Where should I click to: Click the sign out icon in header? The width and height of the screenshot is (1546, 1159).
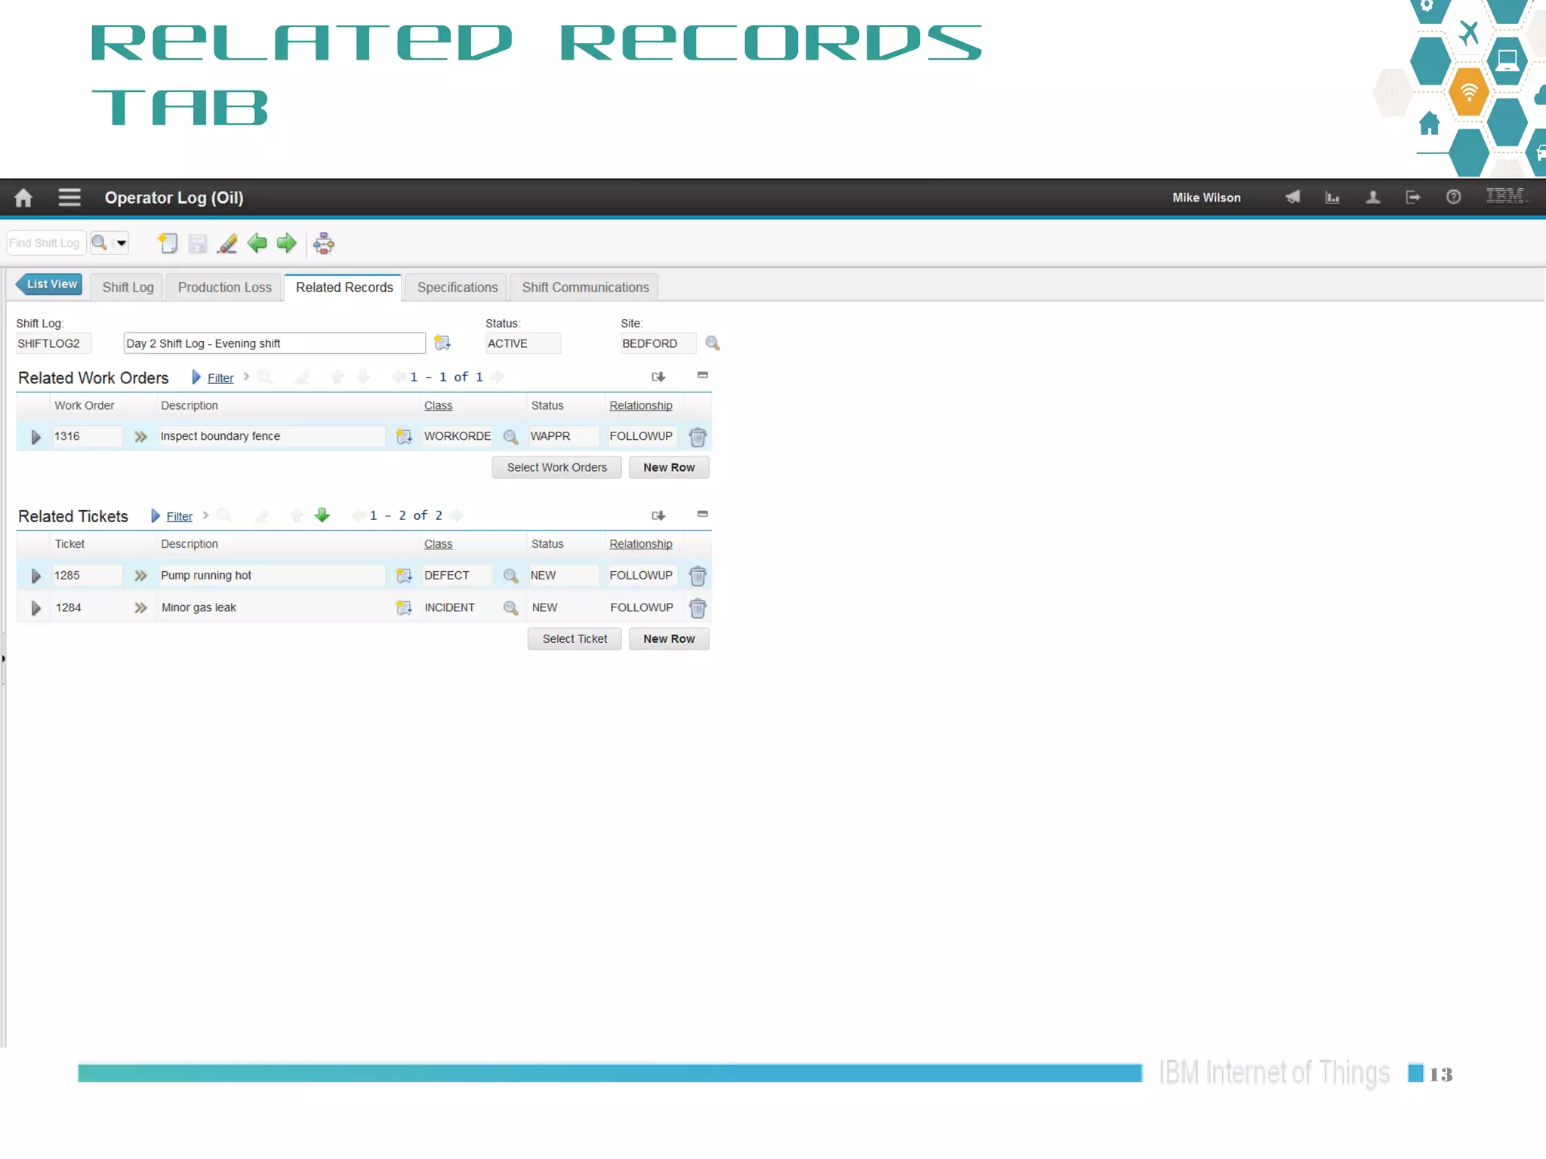[x=1413, y=198]
